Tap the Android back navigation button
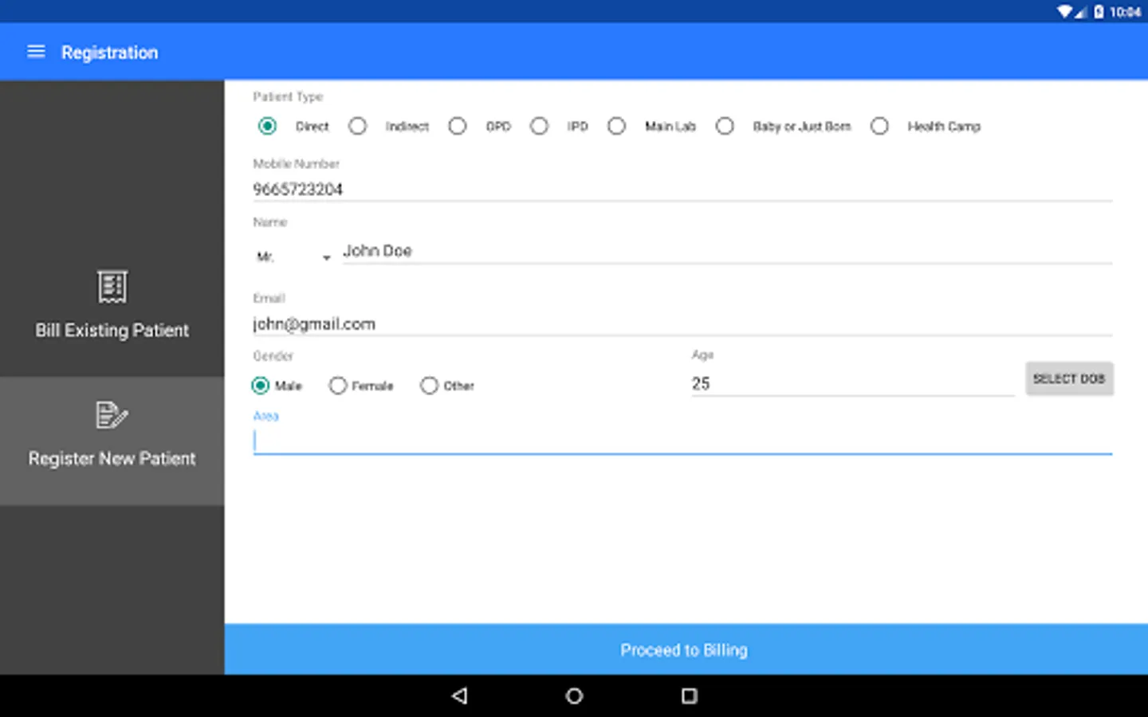 coord(459,695)
